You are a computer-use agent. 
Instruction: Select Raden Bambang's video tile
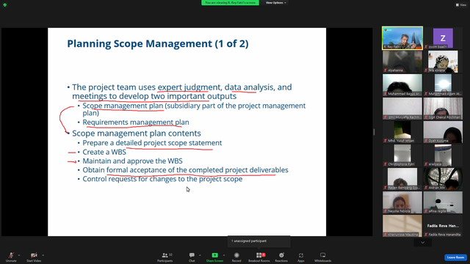[402, 179]
